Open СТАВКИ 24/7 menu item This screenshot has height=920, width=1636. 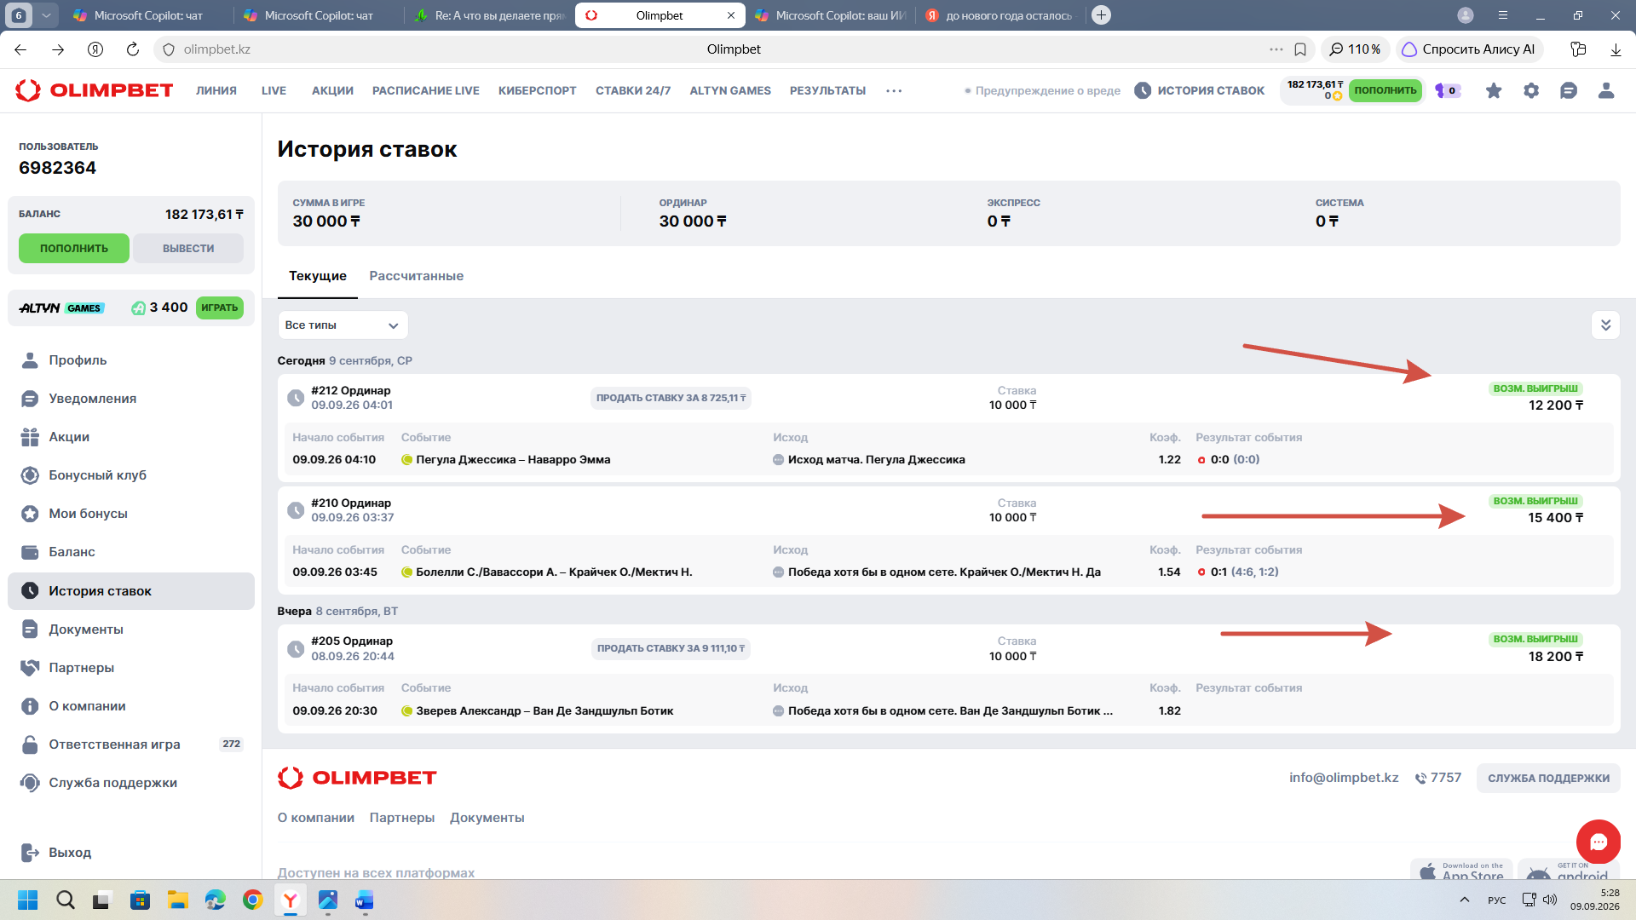(x=633, y=90)
